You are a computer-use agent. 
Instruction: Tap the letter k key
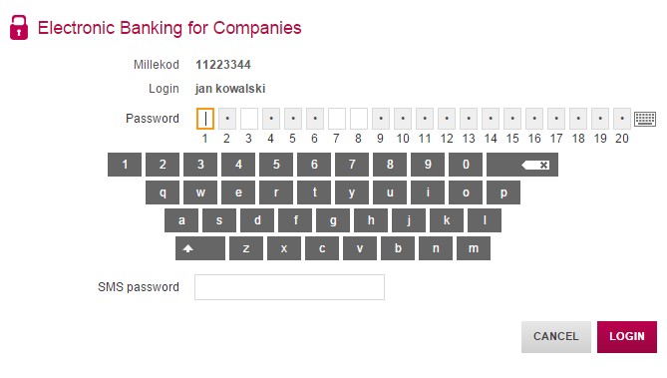pyautogui.click(x=447, y=220)
